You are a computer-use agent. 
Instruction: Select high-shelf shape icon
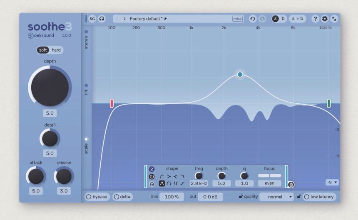[175, 176]
